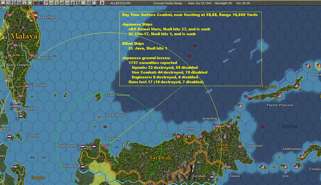Click the '1757 casualties reported' line
This screenshot has width=321, height=185.
(x=153, y=63)
